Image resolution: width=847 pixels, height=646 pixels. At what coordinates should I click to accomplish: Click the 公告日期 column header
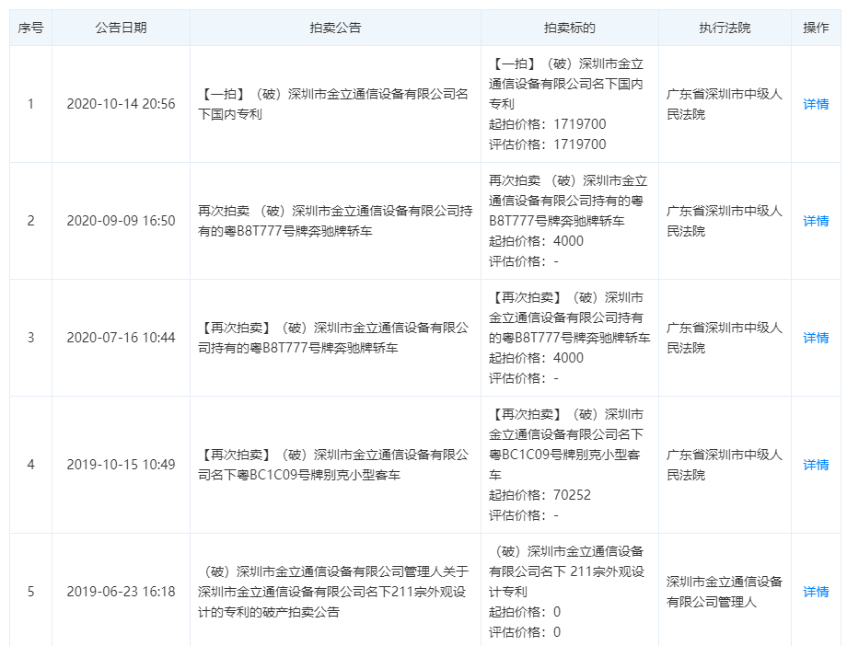[x=121, y=28]
